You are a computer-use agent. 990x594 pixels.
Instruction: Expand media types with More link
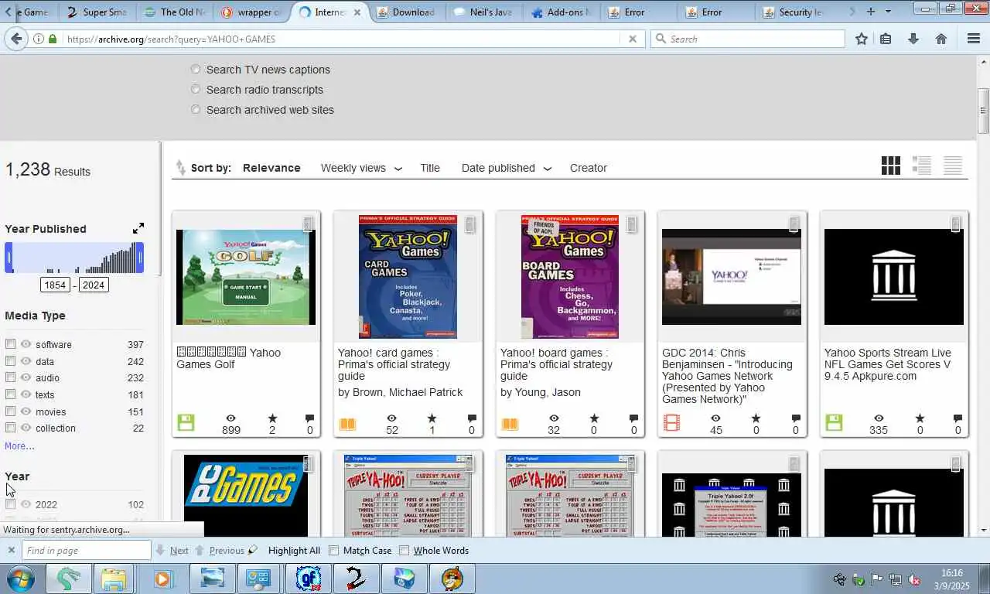(x=19, y=446)
